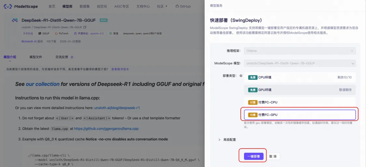Screen dimensions: 366x167
Task: Open the unsloth.ai/blog/deepseek-r1 link
Action: [117, 108]
